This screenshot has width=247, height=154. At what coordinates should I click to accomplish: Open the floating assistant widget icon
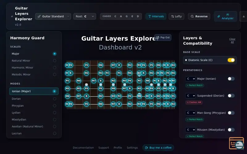237,143
